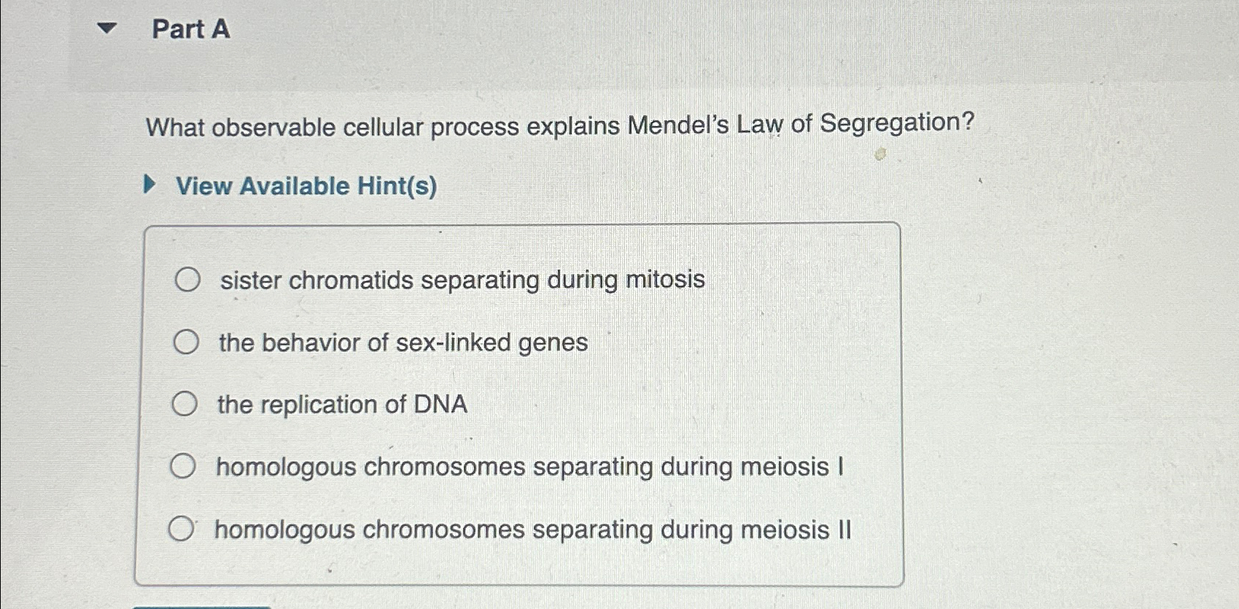The height and width of the screenshot is (609, 1239).
Task: Choose 'the replication of DNA' answer
Action: click(185, 405)
